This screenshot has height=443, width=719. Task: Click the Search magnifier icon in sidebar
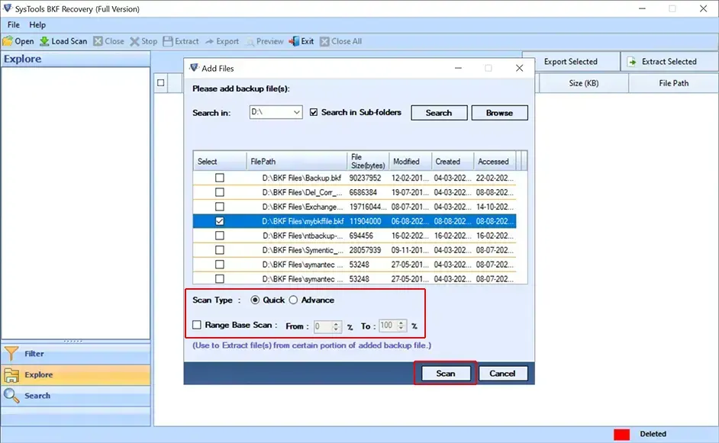pyautogui.click(x=11, y=396)
